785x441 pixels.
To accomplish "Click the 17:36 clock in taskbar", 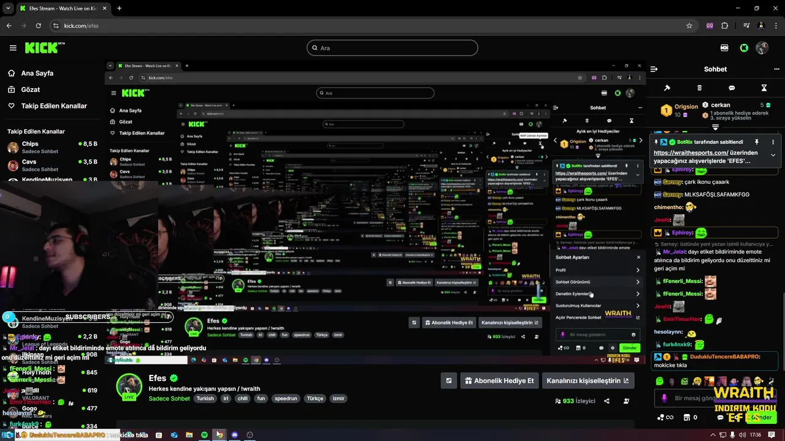I will [756, 435].
